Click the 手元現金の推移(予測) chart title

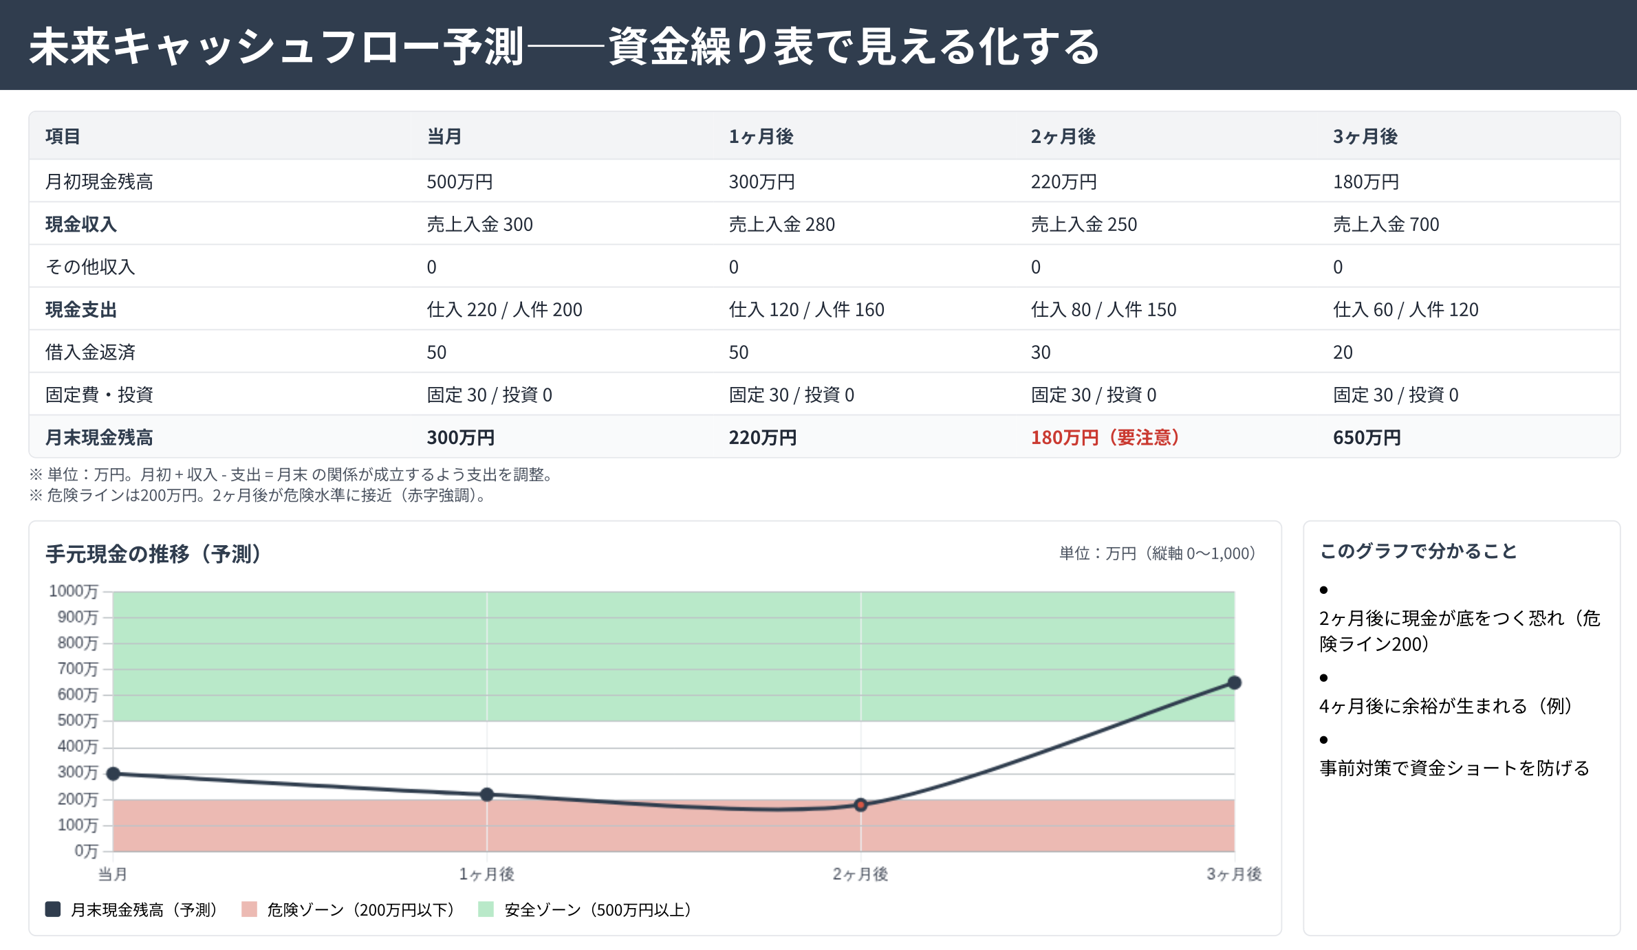pos(153,553)
